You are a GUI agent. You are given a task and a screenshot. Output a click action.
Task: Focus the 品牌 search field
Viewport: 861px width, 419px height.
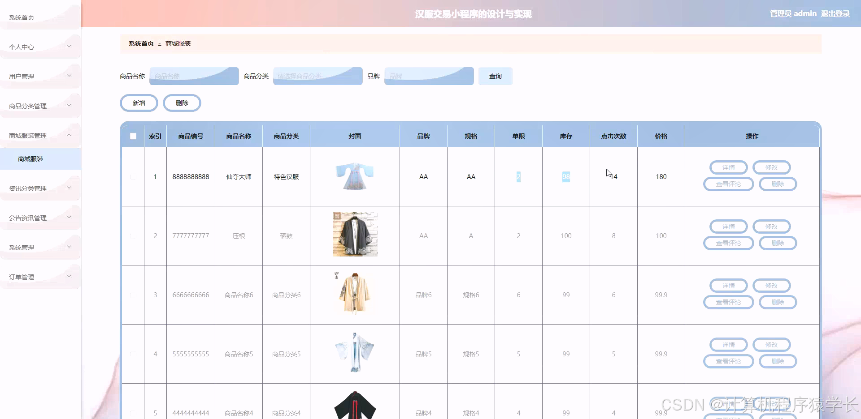pos(429,76)
